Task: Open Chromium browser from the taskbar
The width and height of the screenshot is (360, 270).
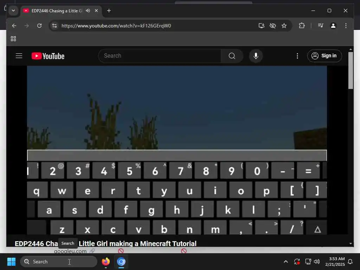Action: (x=121, y=262)
